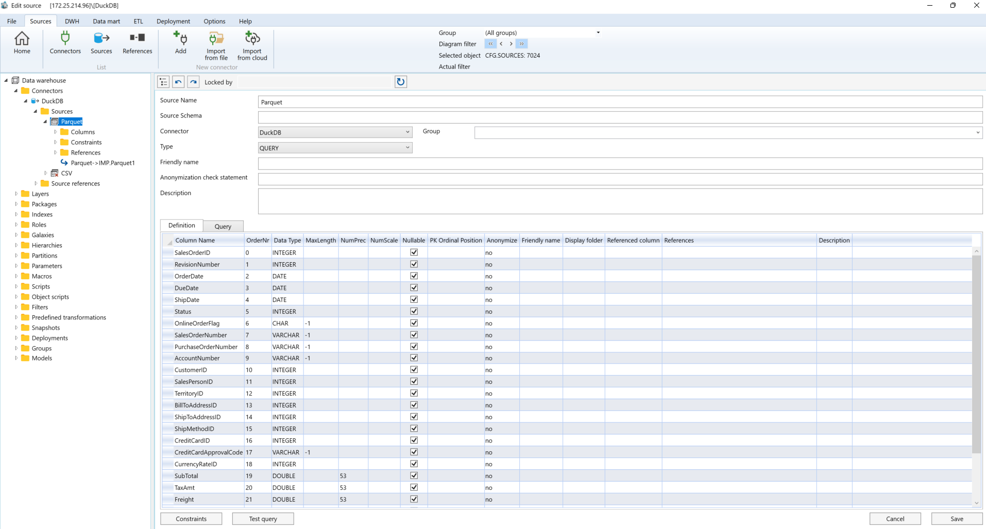Open the Connector dropdown showing DuckDB
986x529 pixels.
pos(335,132)
